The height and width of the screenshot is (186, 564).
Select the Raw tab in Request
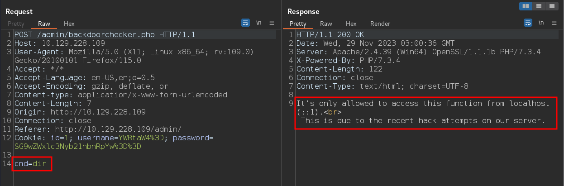pos(44,24)
